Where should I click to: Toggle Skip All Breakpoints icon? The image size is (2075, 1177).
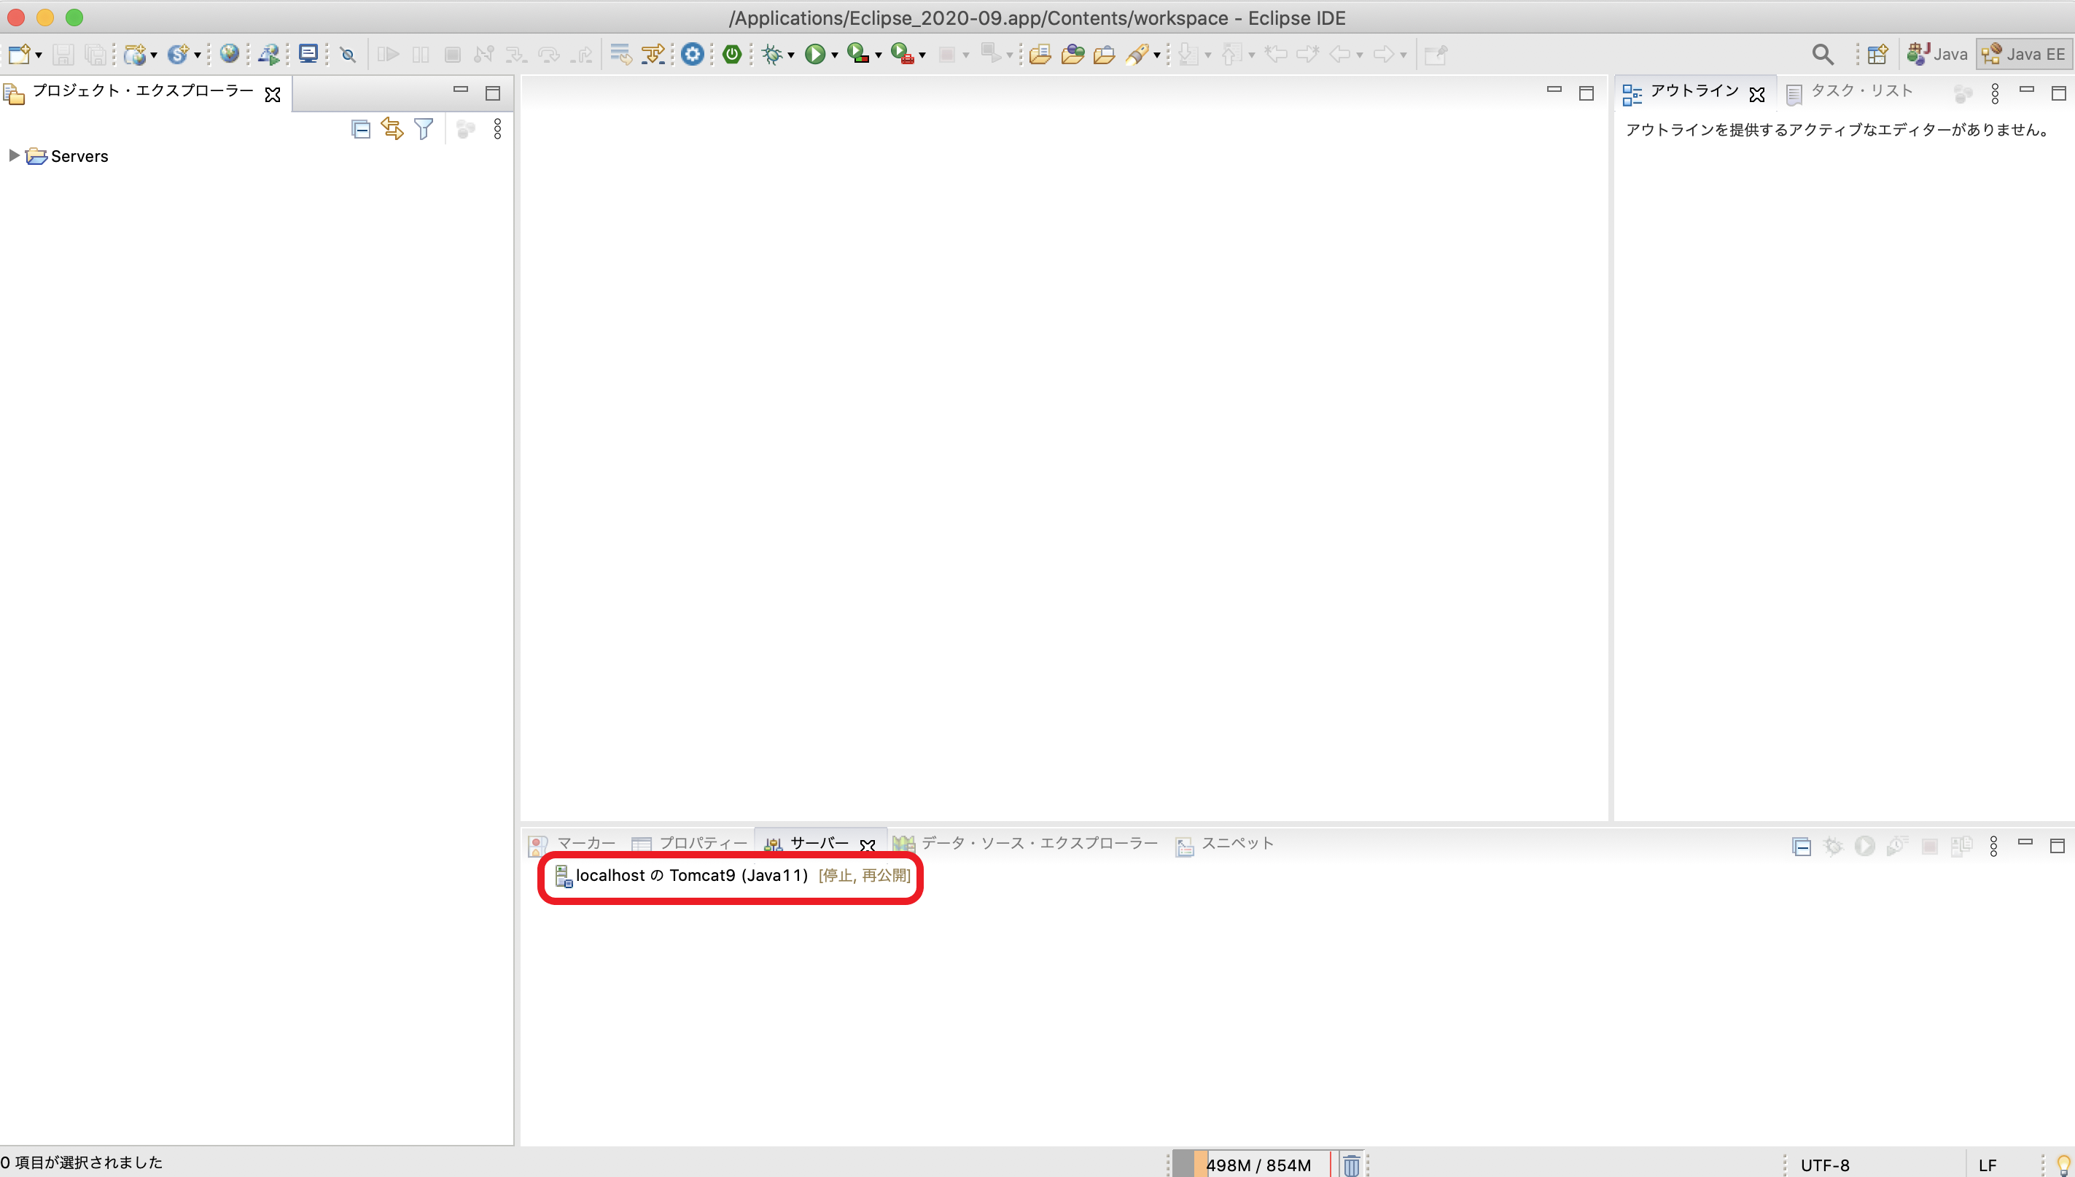[348, 54]
